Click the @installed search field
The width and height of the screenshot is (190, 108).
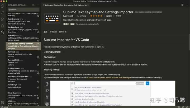click(x=24, y=10)
